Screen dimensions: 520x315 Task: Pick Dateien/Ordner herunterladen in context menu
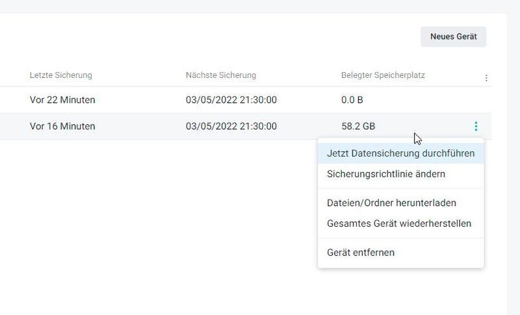point(391,203)
